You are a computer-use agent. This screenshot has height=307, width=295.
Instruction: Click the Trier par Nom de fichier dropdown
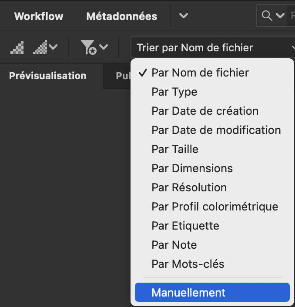pos(212,48)
